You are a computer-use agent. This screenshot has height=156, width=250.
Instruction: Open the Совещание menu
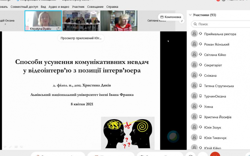click(95, 7)
